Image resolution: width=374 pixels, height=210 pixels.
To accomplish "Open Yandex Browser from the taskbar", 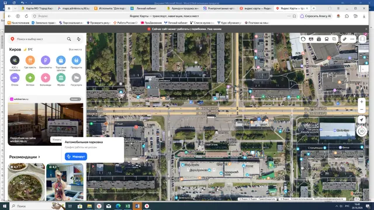I will (x=99, y=206).
